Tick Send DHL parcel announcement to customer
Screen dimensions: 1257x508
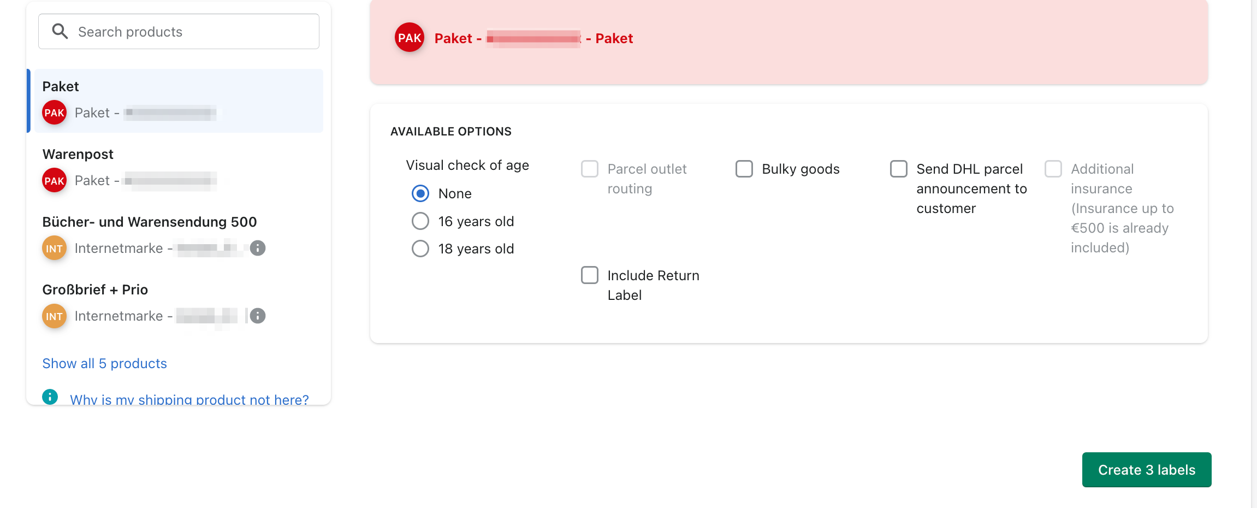point(899,169)
